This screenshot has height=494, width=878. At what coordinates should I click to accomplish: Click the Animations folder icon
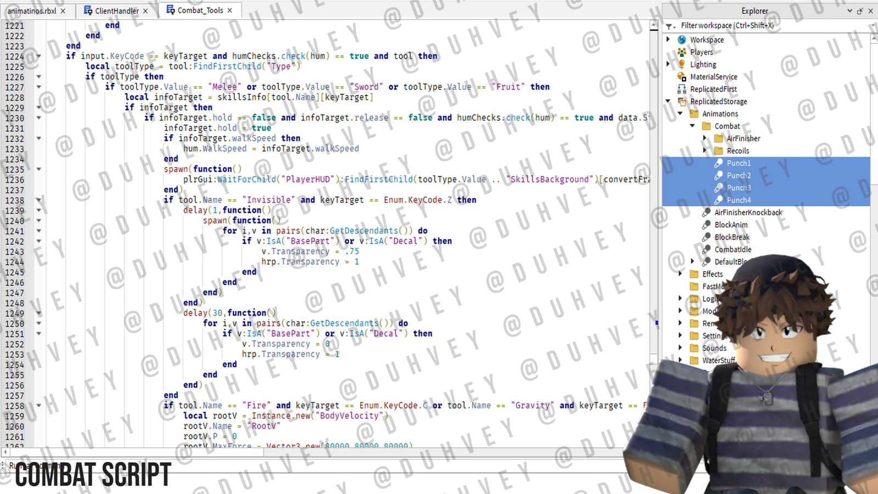click(694, 114)
